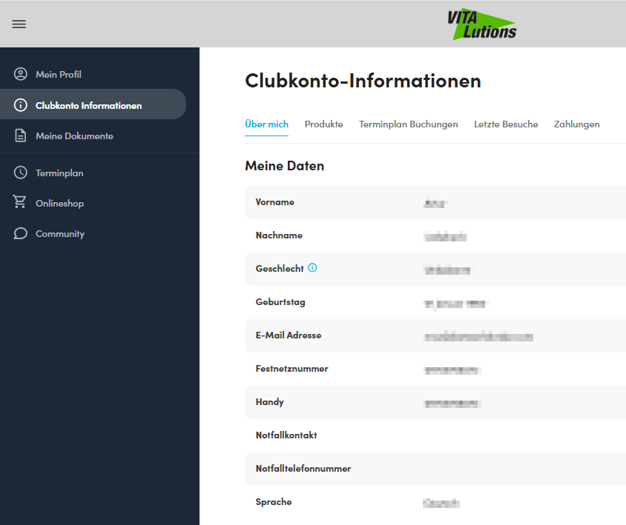This screenshot has width=626, height=525.
Task: View the Letzte Besuche tab
Action: click(506, 124)
